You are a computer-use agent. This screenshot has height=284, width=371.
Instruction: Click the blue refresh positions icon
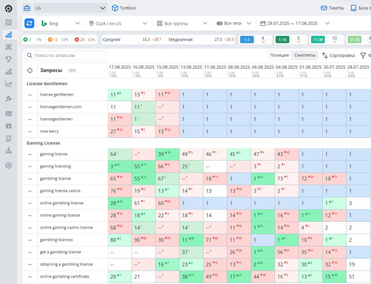coord(29,23)
